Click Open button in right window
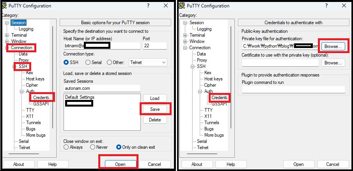353x171 pixels. [x=298, y=164]
